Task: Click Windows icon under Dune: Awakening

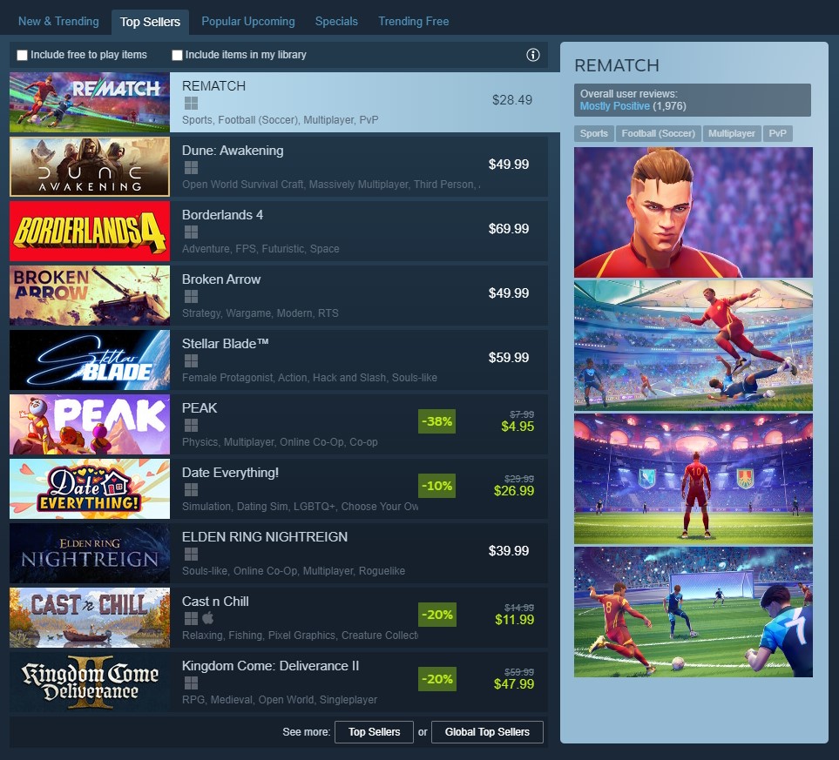Action: coord(191,167)
